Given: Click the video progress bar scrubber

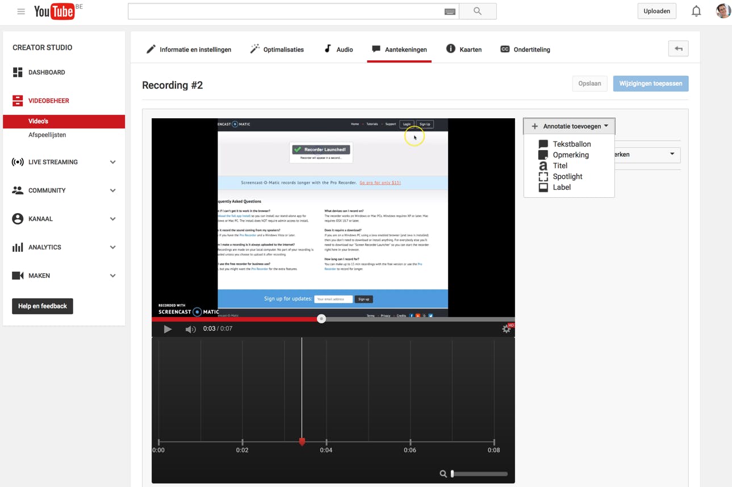Looking at the screenshot, I should tap(321, 319).
